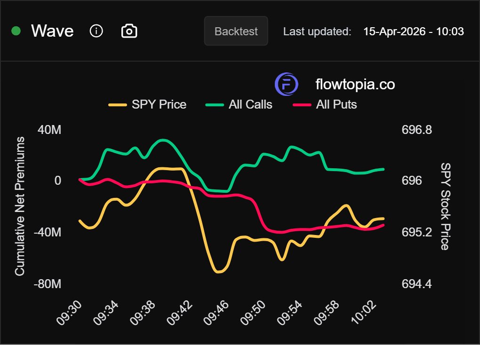Image resolution: width=480 pixels, height=345 pixels.
Task: Hide the SPY Price series via legend
Action: pyautogui.click(x=158, y=104)
